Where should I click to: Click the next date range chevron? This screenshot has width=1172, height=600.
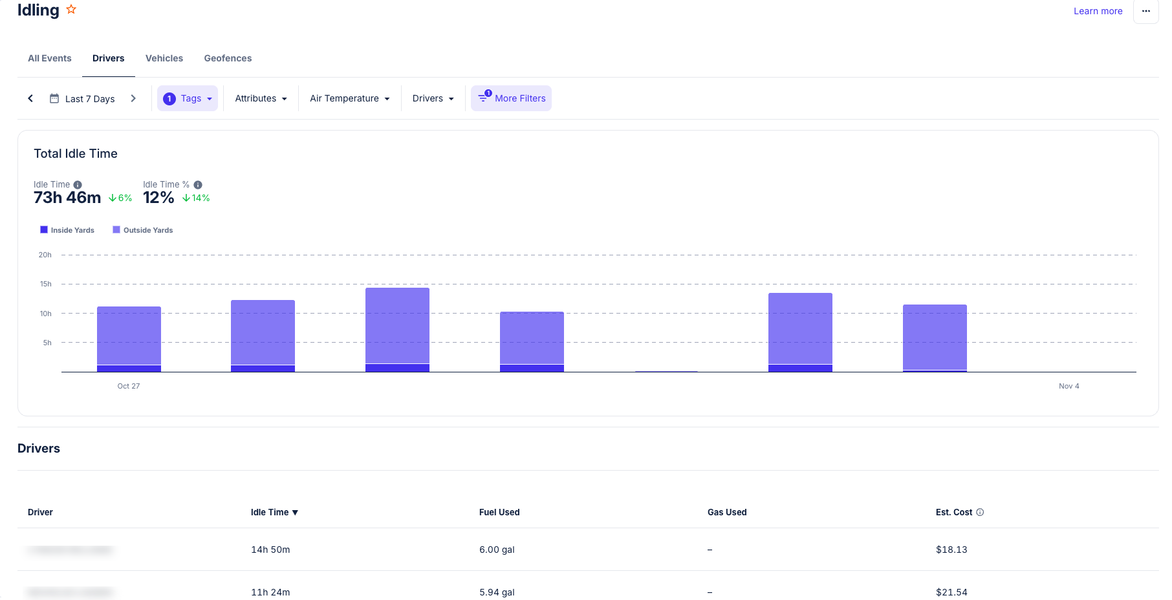pyautogui.click(x=133, y=98)
